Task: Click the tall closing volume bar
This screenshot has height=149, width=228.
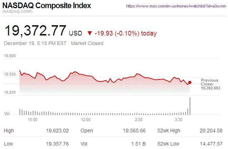Action: (190, 106)
